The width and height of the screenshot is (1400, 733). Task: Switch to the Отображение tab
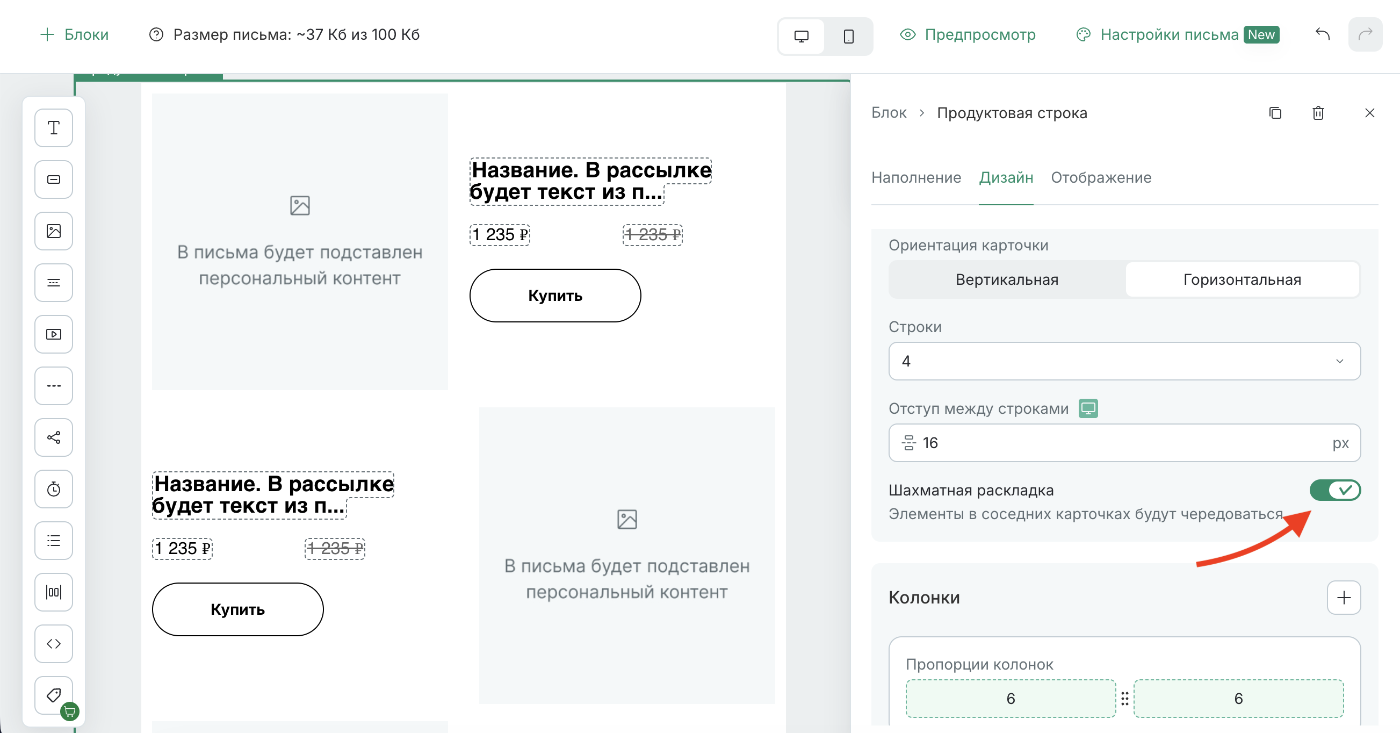(1101, 178)
